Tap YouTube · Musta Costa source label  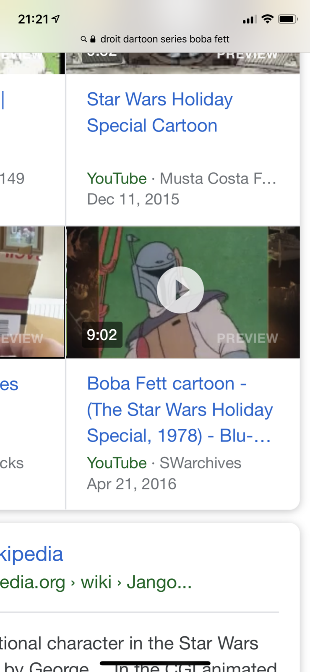click(x=181, y=178)
